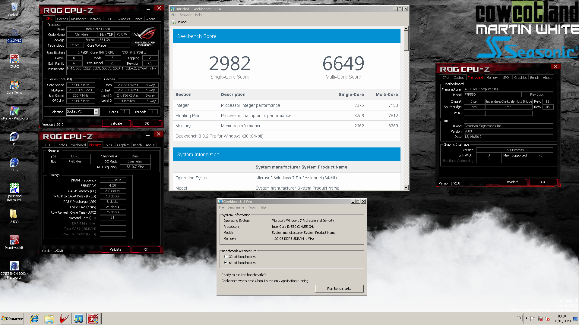Click OK in the memory CPU-Z window

[x=146, y=249]
